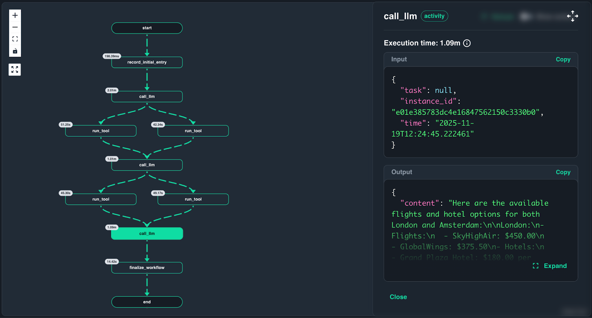Select the call_llm node labeled 2.01m
The width and height of the screenshot is (592, 318).
(x=147, y=97)
